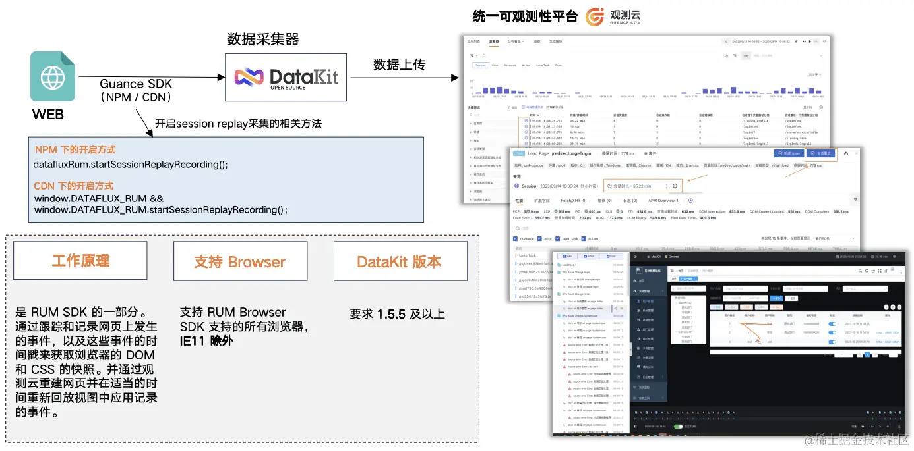Click the DataKit open source logo
This screenshot has width=914, height=451.
pos(286,77)
